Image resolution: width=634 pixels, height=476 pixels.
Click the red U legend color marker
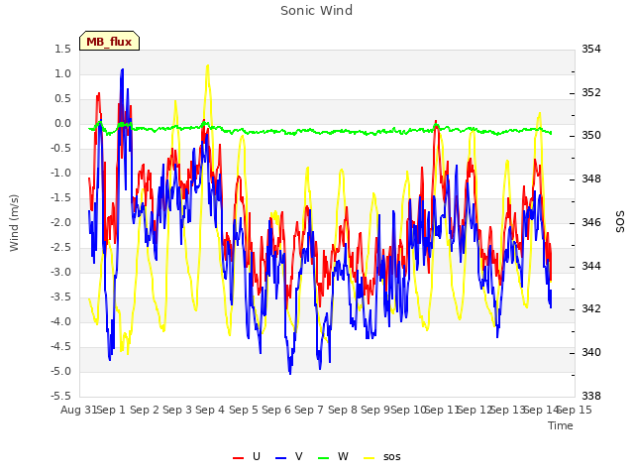(x=238, y=458)
